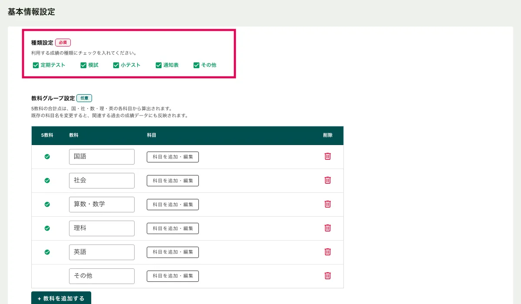This screenshot has height=304, width=521.
Task: Toggle 5教科 checkmark for 英語
Action: tap(47, 252)
